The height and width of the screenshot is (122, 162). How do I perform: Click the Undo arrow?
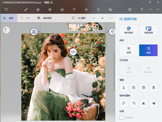point(142,10)
